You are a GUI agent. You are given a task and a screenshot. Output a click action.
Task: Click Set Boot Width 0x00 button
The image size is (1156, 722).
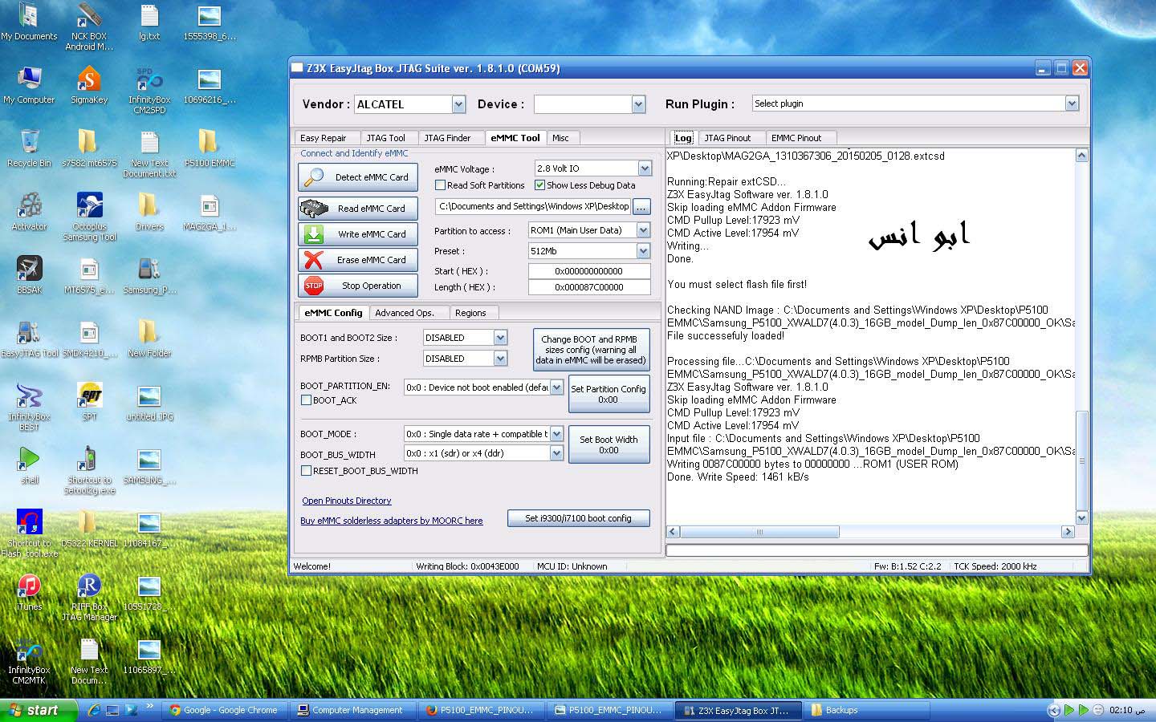[x=609, y=444]
